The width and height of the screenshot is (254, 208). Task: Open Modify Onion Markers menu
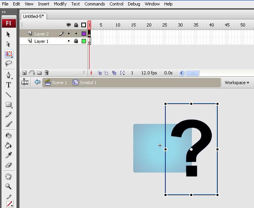coord(122,73)
